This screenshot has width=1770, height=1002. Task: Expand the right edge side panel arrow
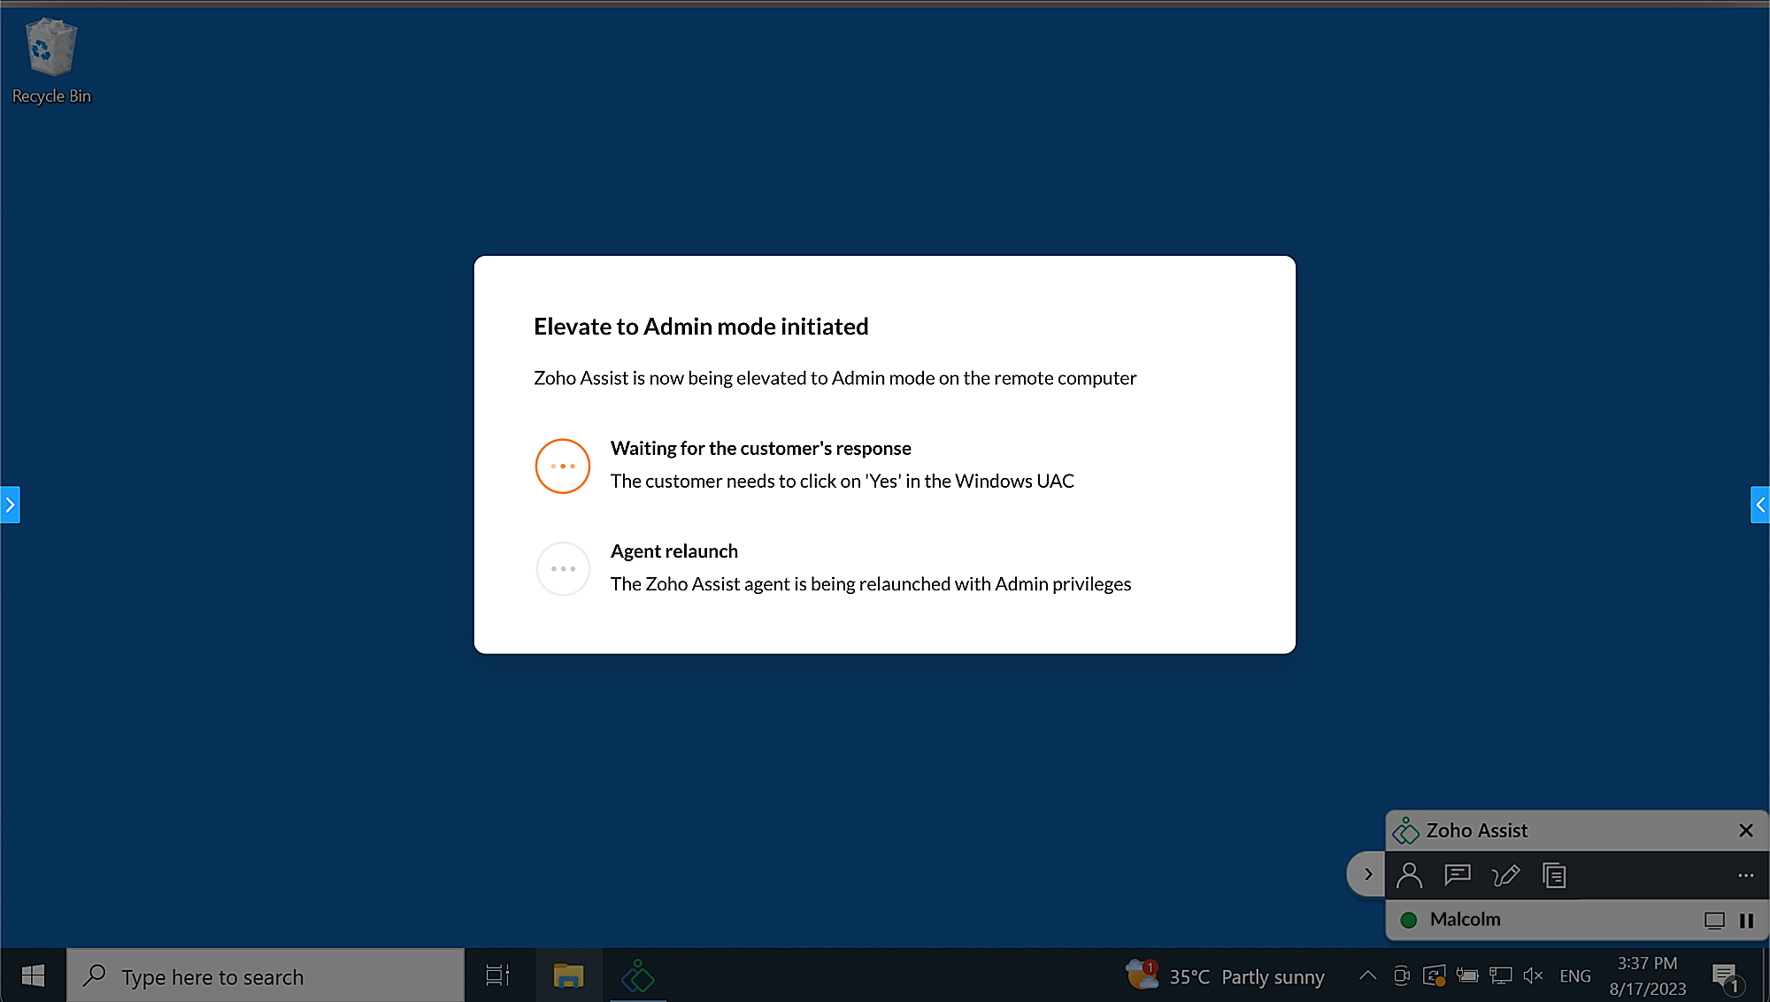coord(1760,505)
